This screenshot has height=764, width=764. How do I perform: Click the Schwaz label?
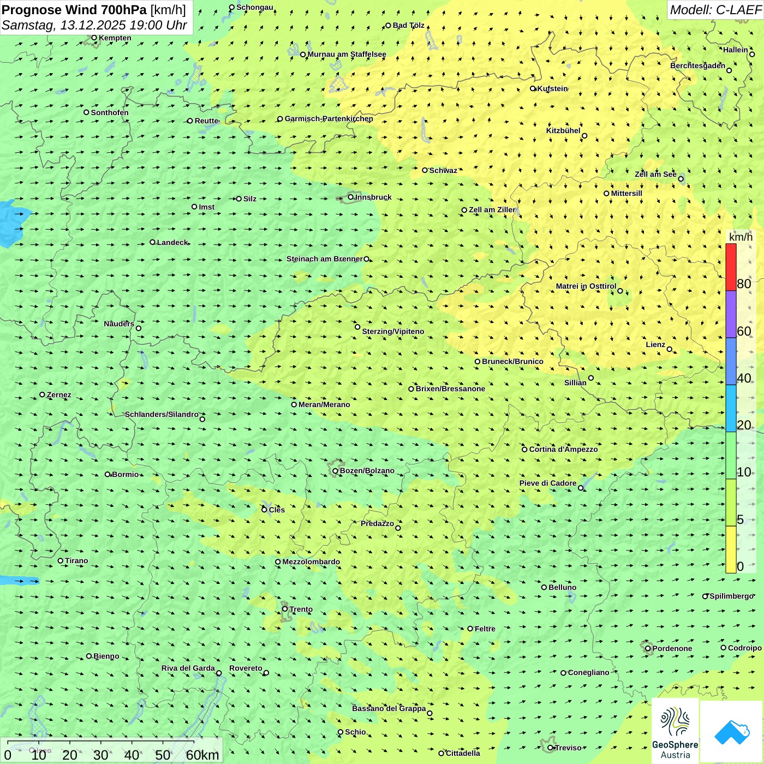[x=443, y=170]
